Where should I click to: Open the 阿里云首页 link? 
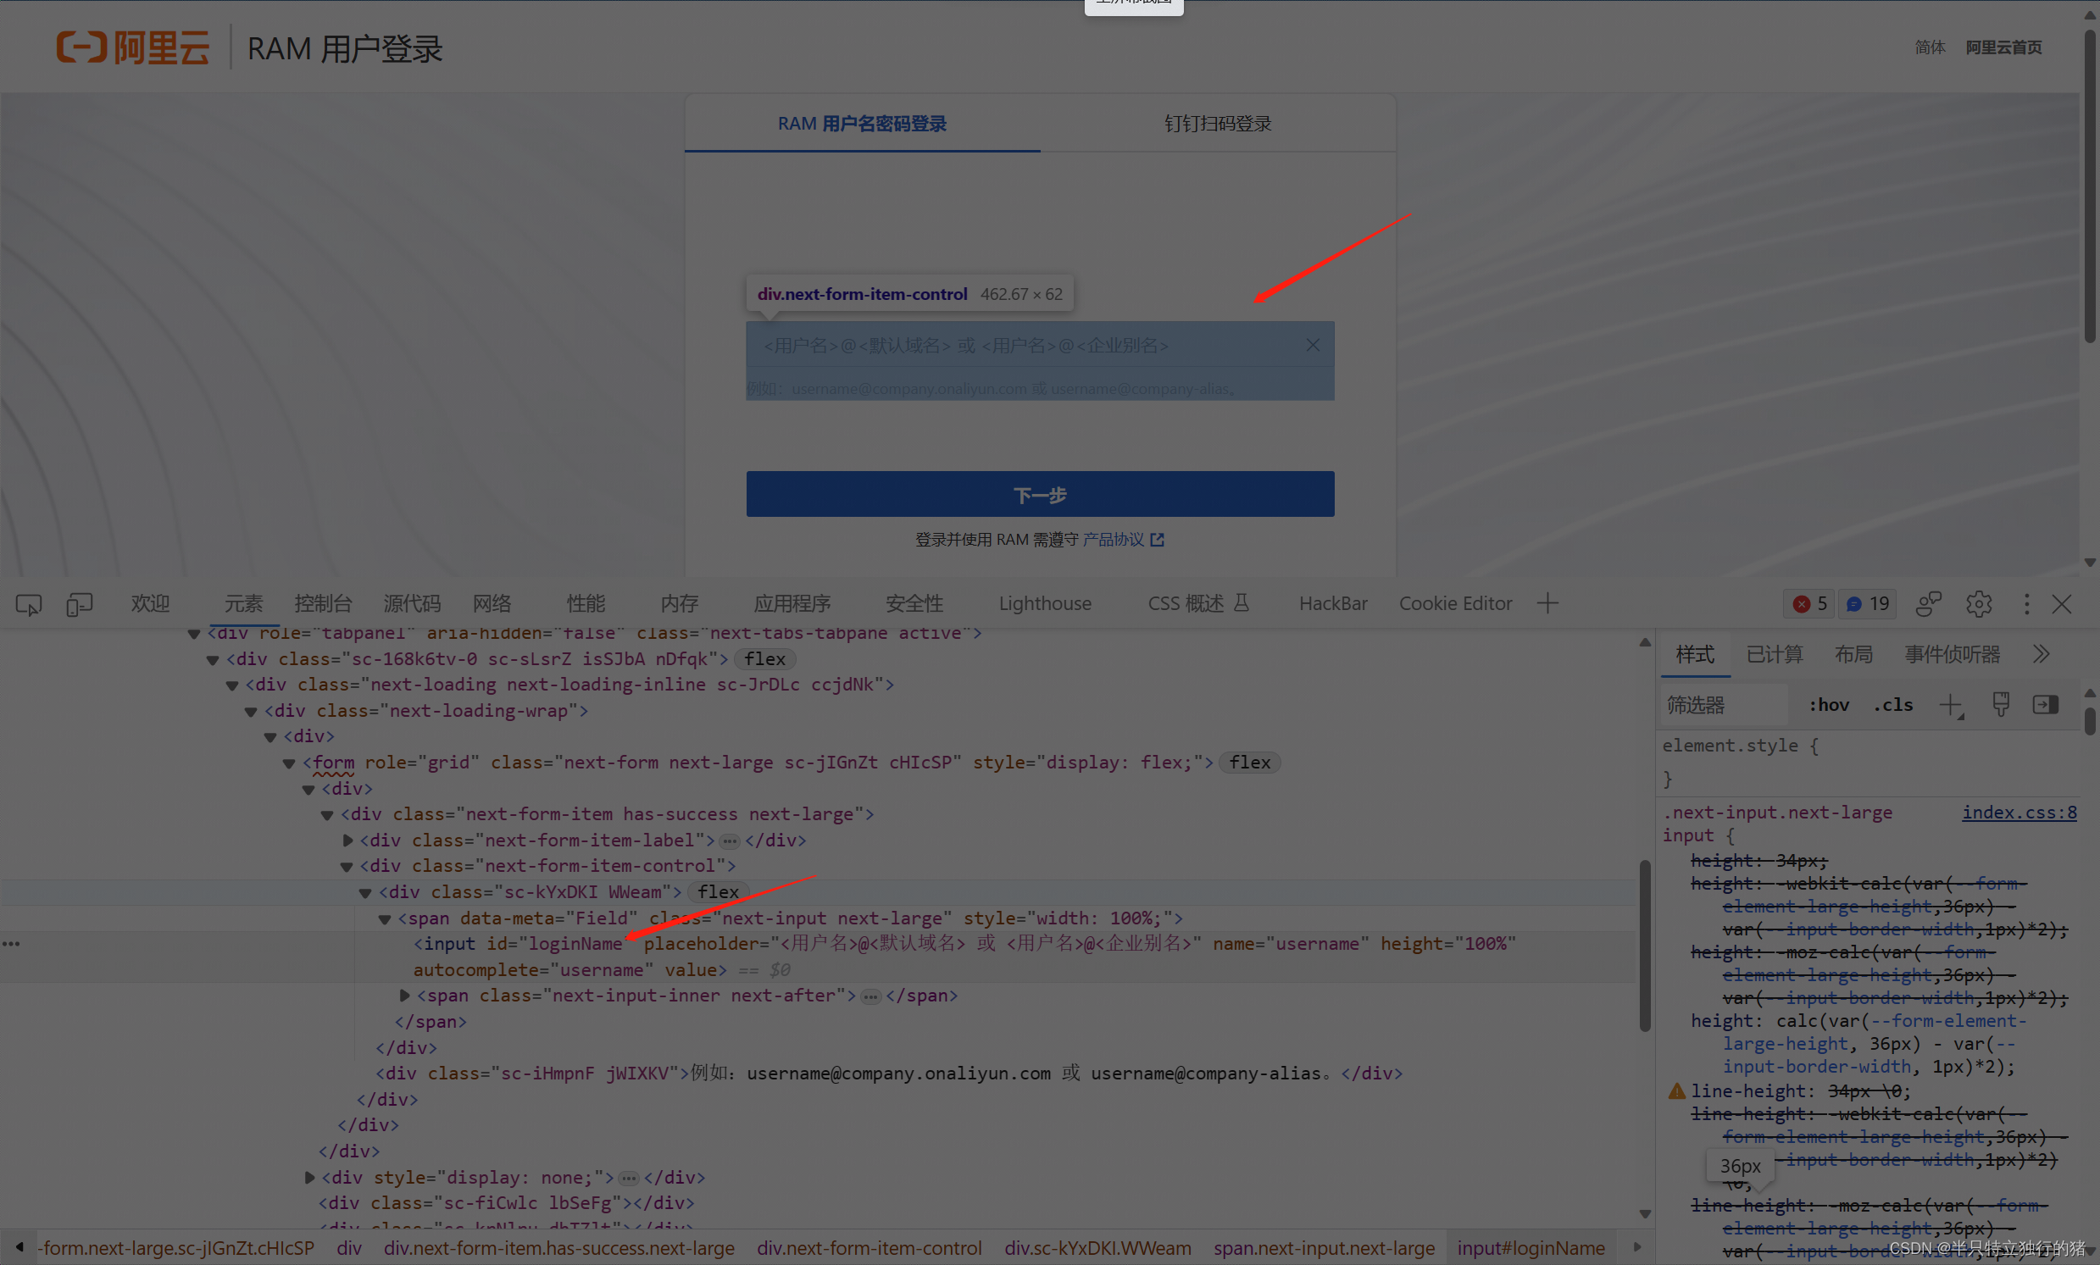tap(2003, 47)
